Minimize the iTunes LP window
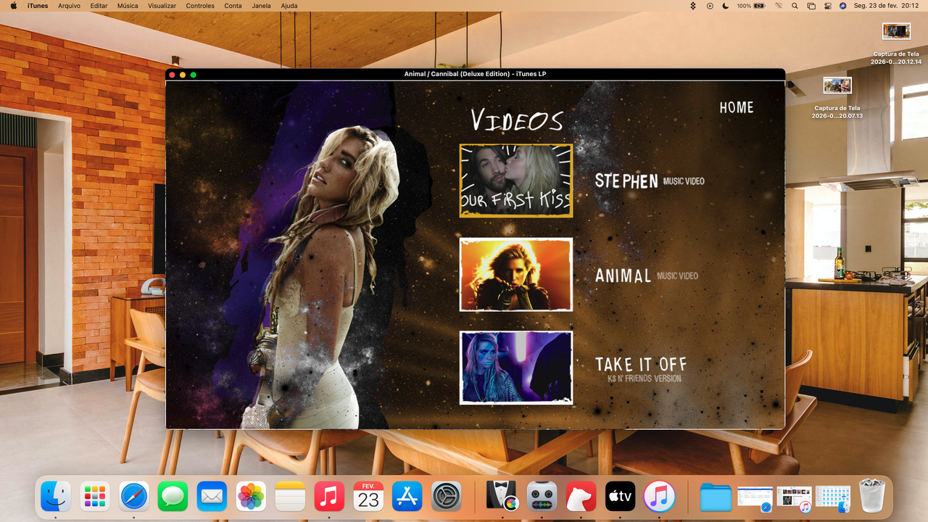This screenshot has height=522, width=928. click(183, 75)
